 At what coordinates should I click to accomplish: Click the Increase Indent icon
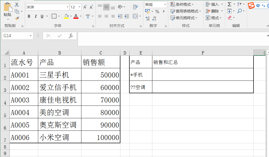coord(127,16)
